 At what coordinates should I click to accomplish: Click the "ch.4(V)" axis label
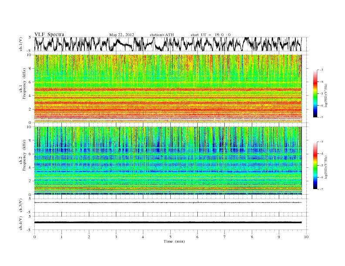[21, 223]
